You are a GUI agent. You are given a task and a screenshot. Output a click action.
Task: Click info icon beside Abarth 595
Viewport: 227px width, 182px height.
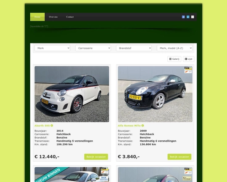pyautogui.click(x=52, y=126)
